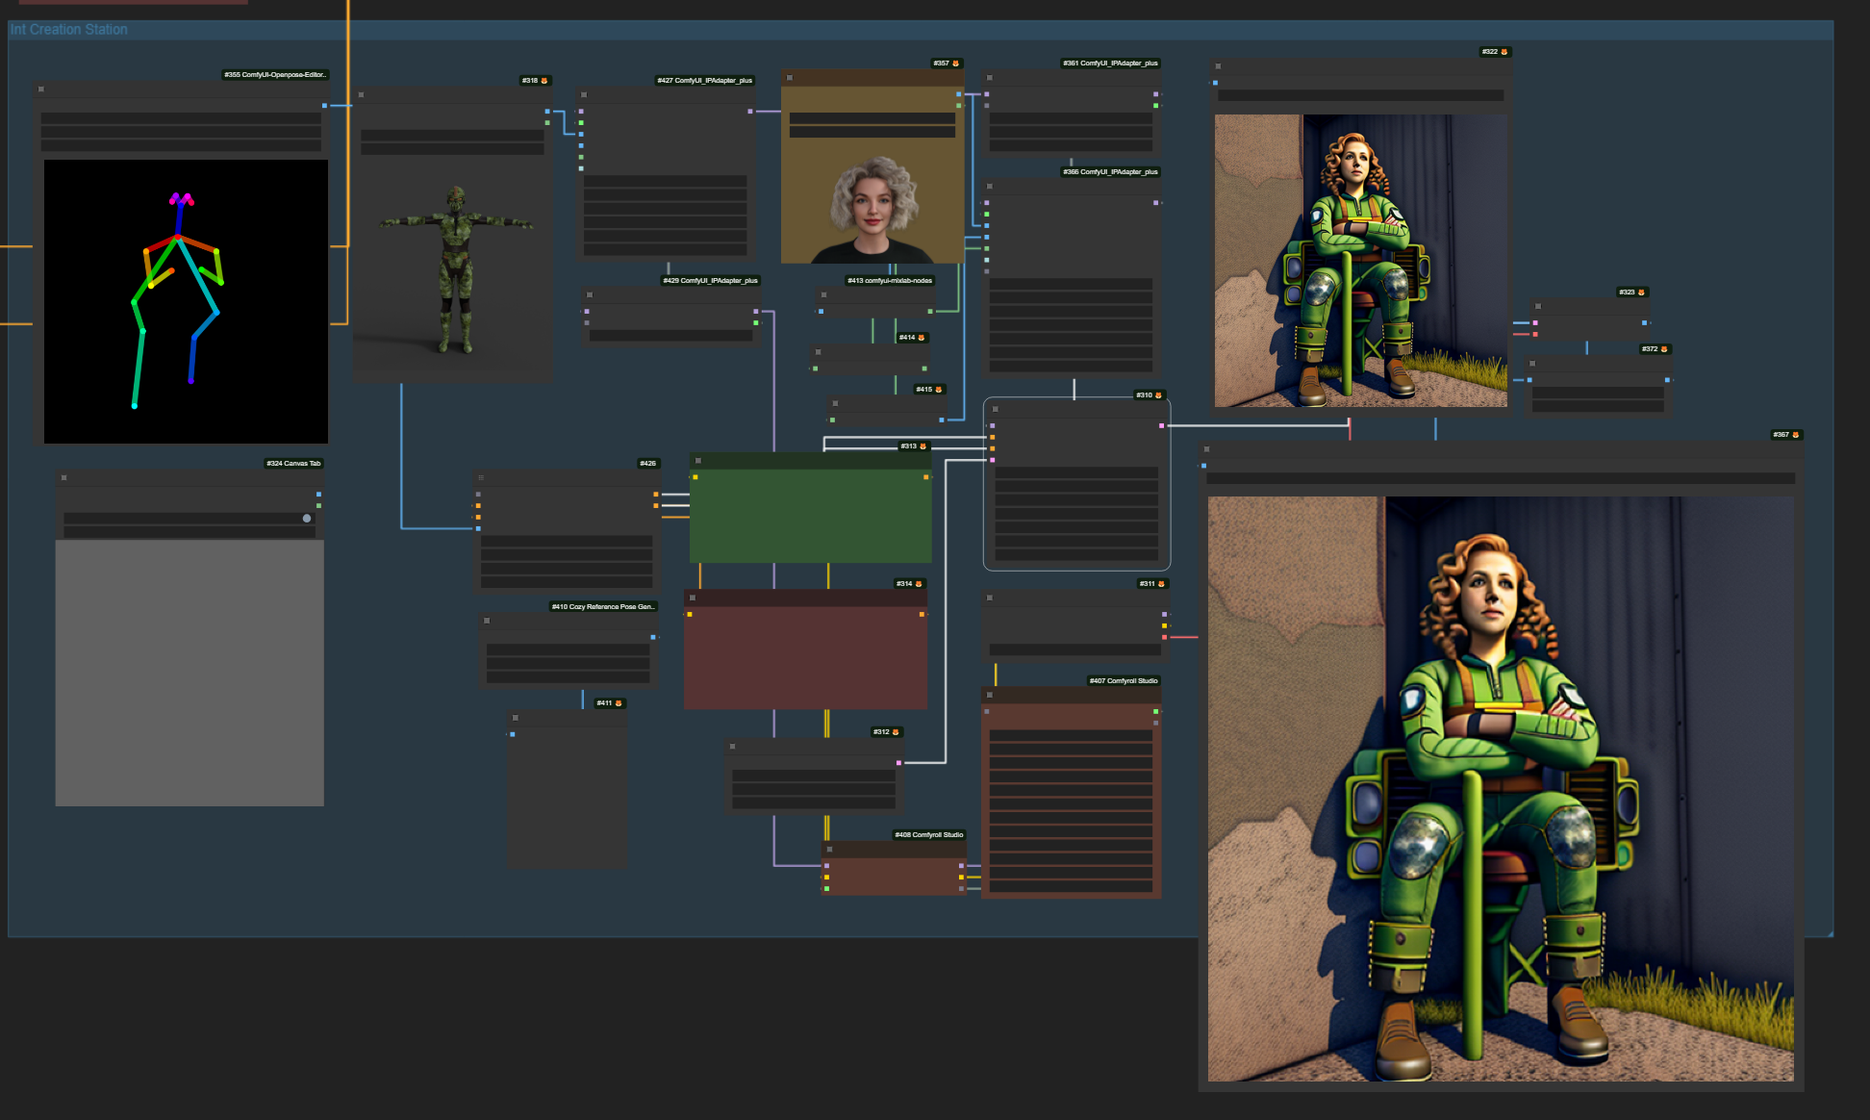1870x1120 pixels.
Task: Select the 'Int Creation Station' group title
Action: 69,30
